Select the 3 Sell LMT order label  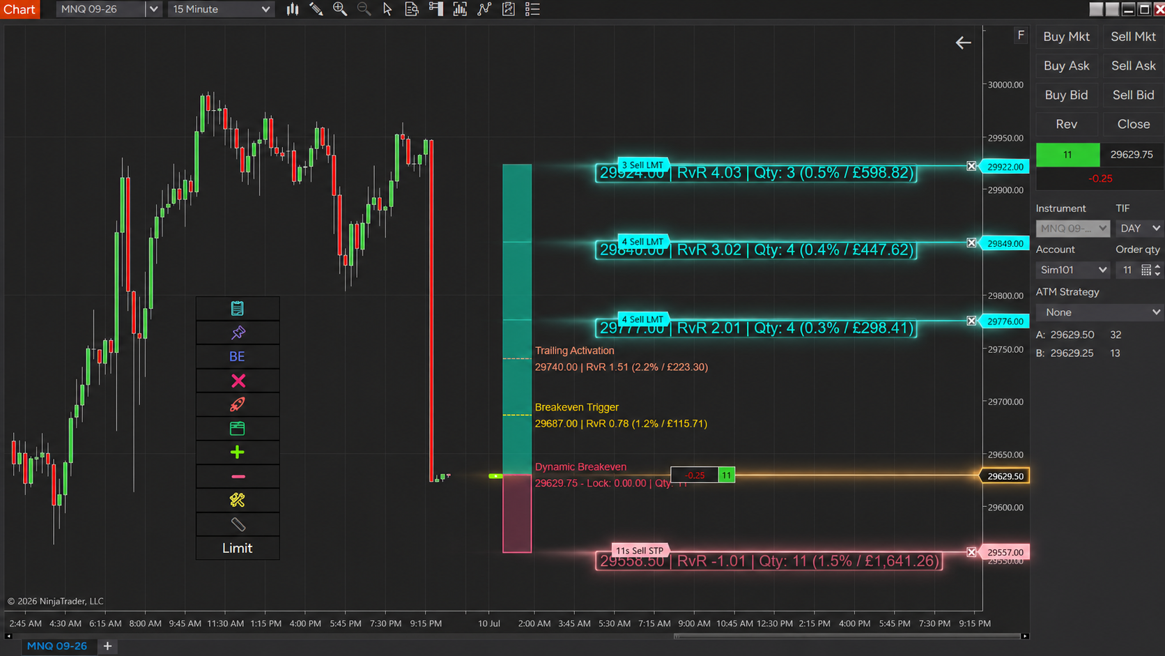[x=642, y=165]
